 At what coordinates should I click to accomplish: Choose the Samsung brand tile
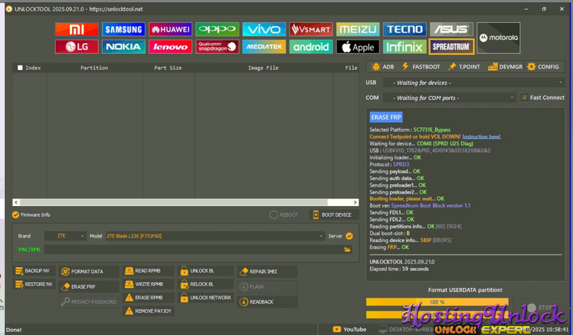coord(124,30)
